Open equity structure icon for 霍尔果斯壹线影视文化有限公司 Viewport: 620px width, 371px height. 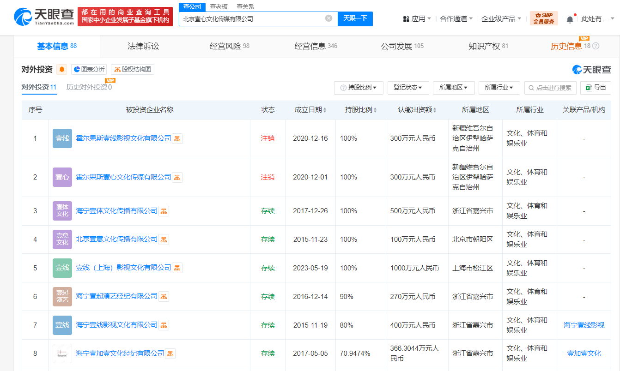click(177, 138)
